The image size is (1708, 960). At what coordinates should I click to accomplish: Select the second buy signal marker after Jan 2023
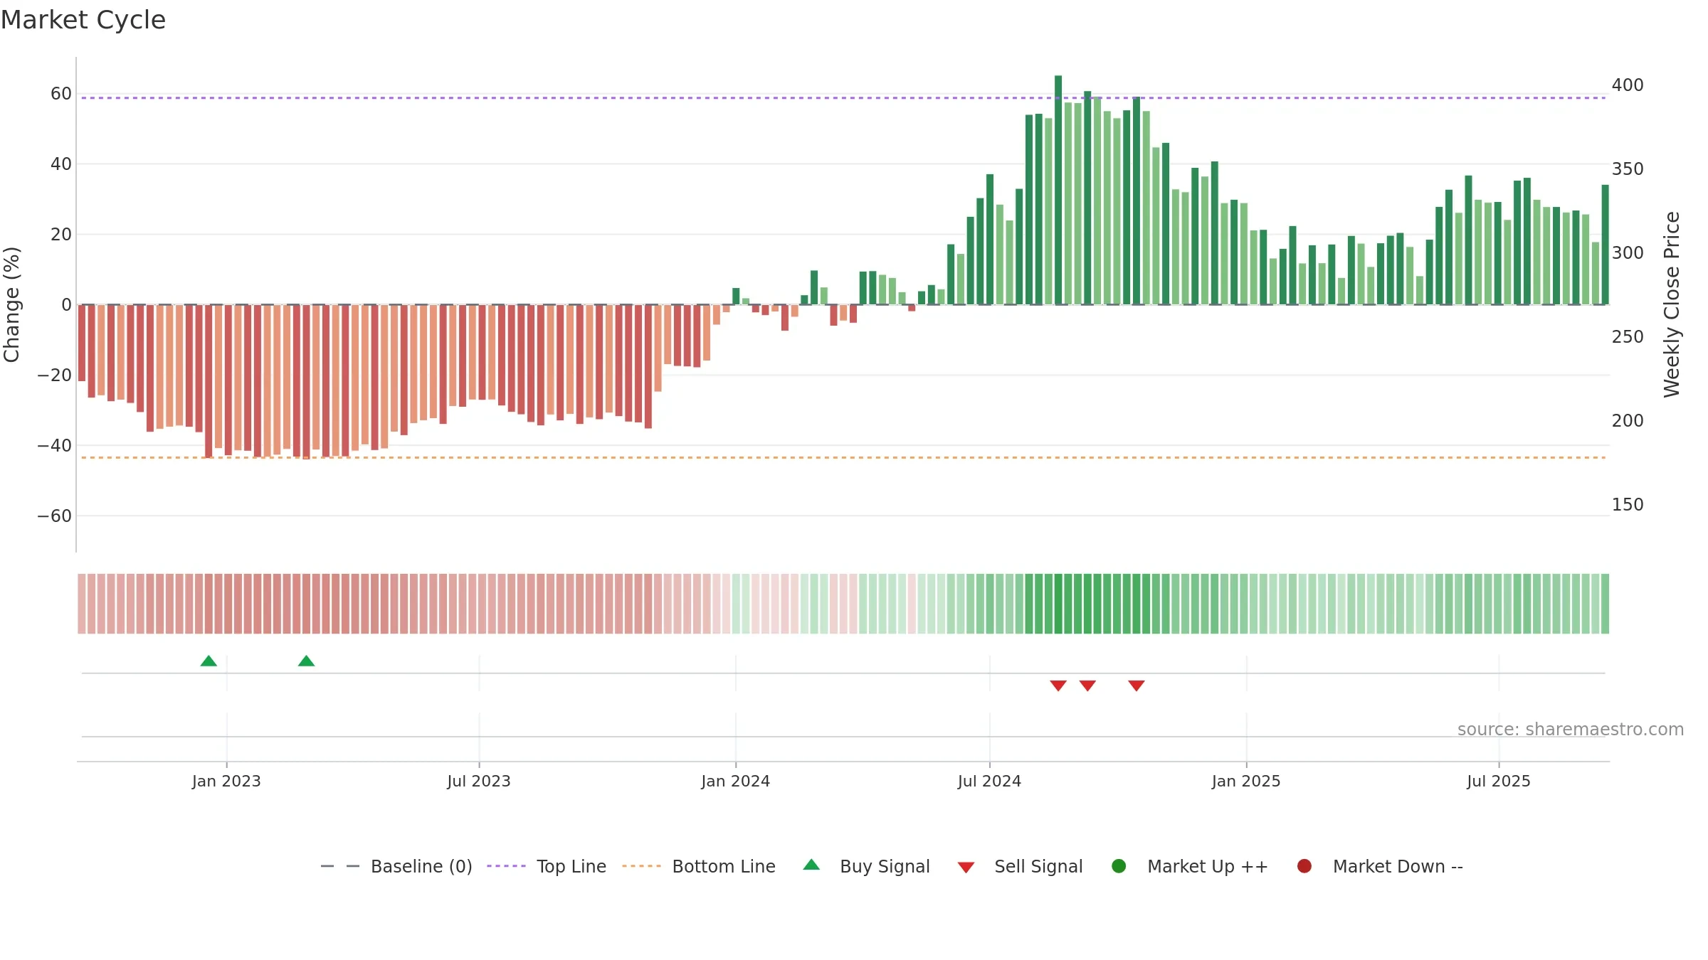point(306,661)
